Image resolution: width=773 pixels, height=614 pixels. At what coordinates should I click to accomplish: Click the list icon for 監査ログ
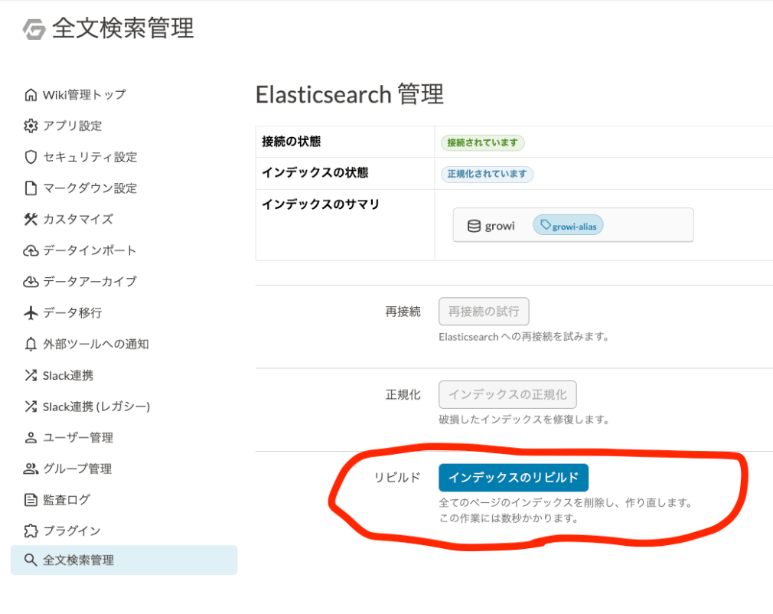click(31, 500)
